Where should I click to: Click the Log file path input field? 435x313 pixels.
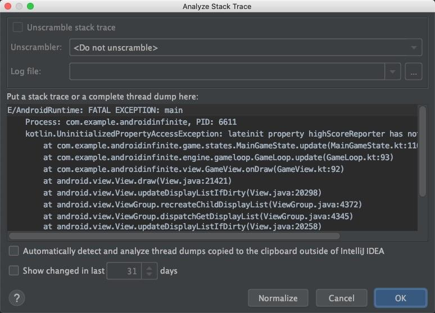[x=227, y=71]
